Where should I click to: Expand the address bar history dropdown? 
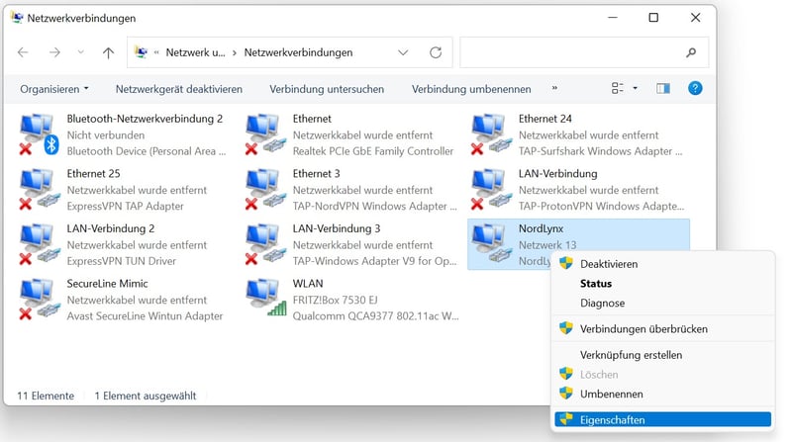point(403,52)
